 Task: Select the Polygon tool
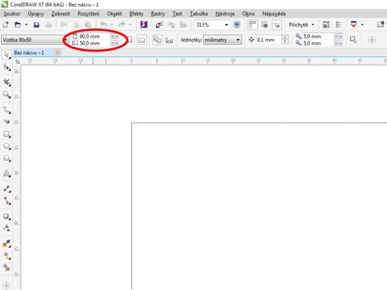(7, 158)
